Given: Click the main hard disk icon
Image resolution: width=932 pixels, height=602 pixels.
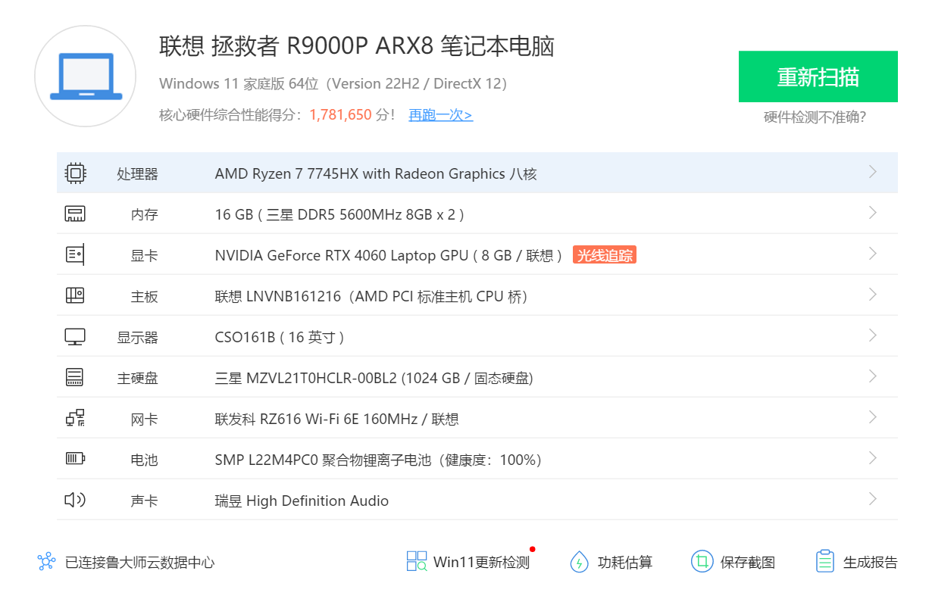Looking at the screenshot, I should point(75,378).
